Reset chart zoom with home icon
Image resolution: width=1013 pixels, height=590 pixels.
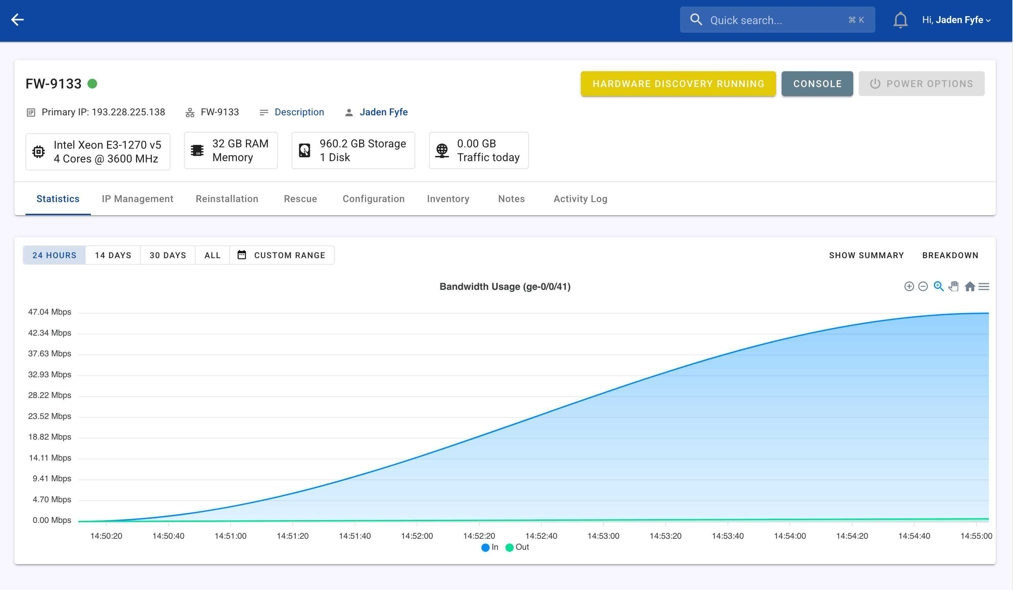click(x=970, y=286)
